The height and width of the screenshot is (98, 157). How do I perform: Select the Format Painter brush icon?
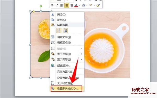click(x=98, y=5)
